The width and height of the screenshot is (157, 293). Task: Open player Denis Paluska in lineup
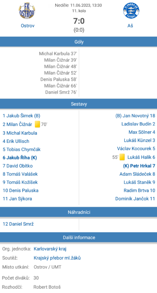point(21,190)
